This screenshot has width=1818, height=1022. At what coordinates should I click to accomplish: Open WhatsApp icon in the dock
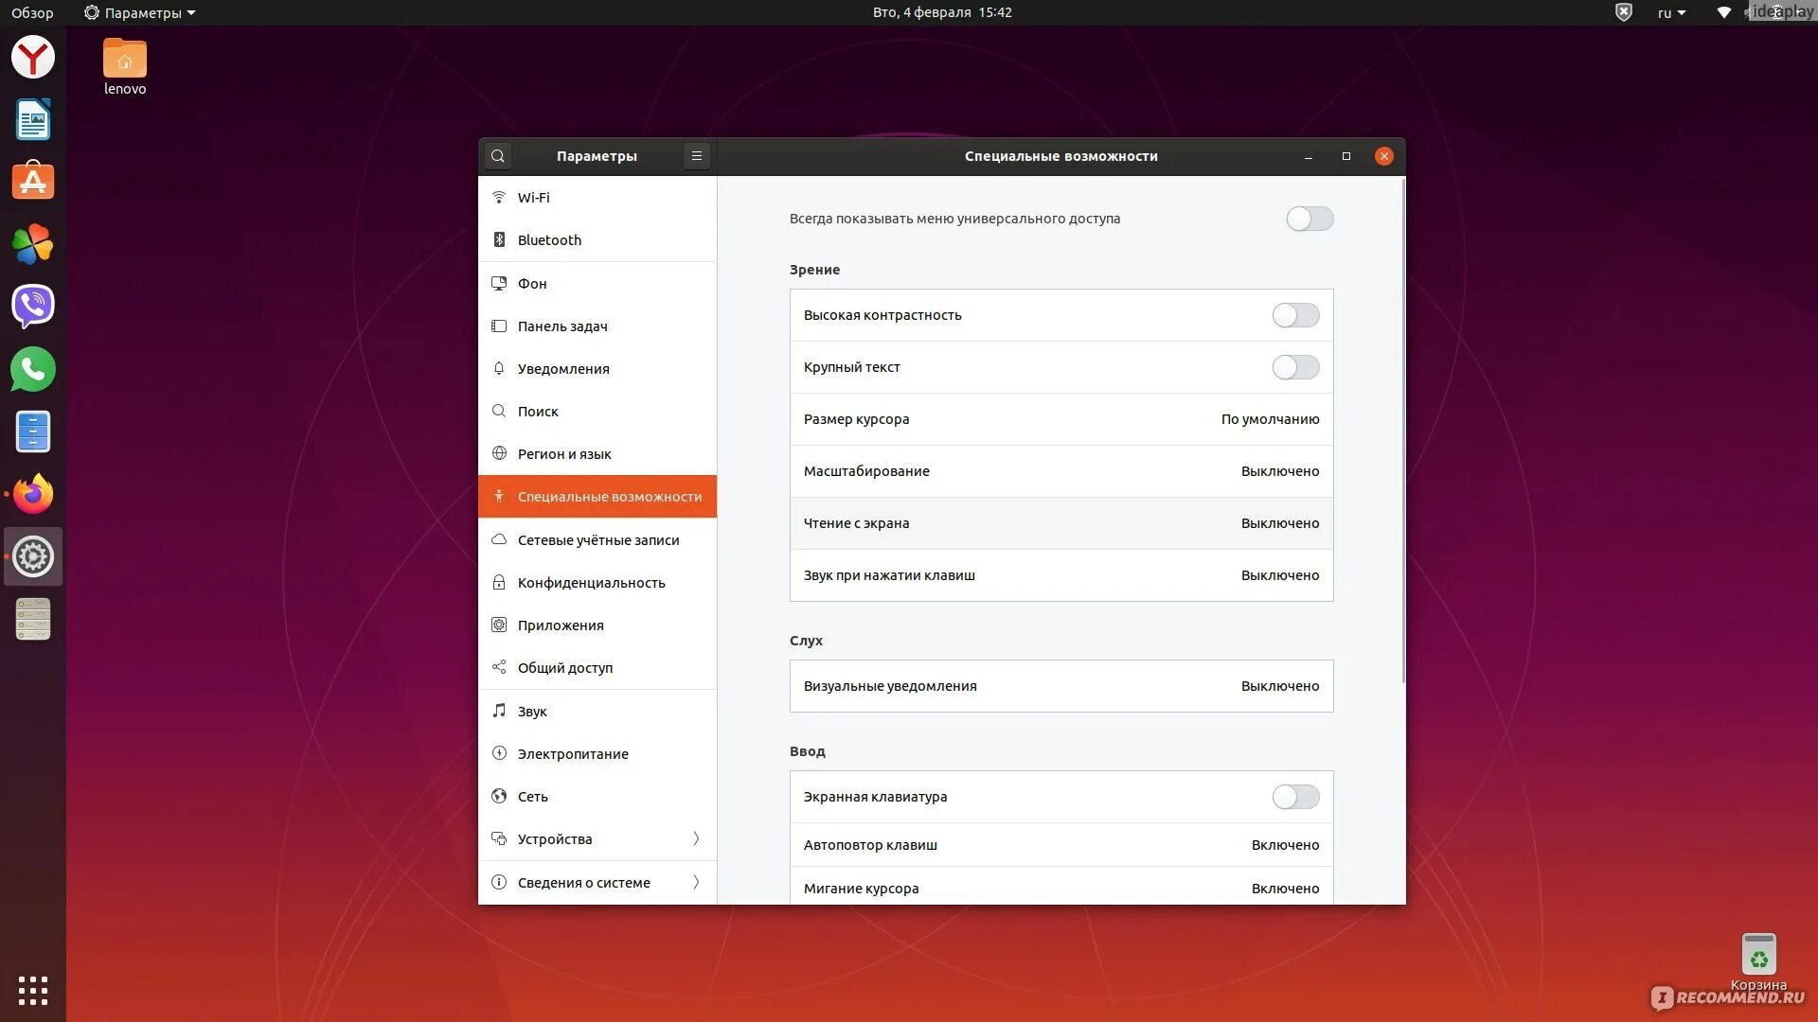pos(33,369)
